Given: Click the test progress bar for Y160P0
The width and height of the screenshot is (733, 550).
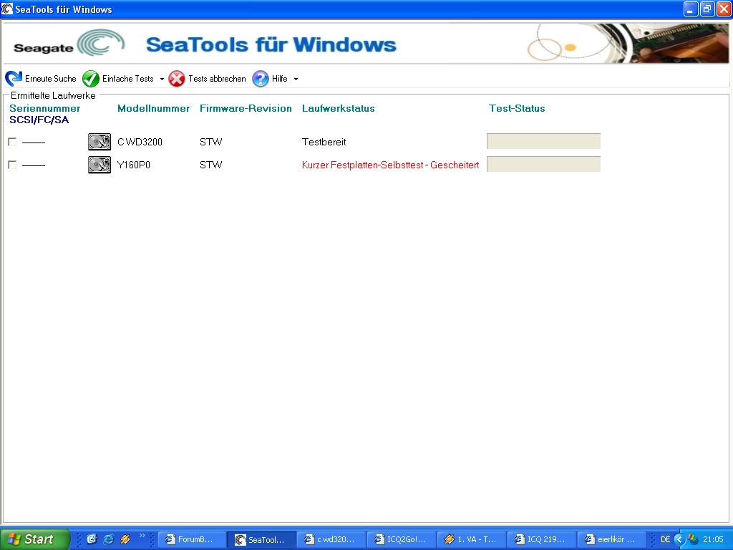Looking at the screenshot, I should (544, 164).
